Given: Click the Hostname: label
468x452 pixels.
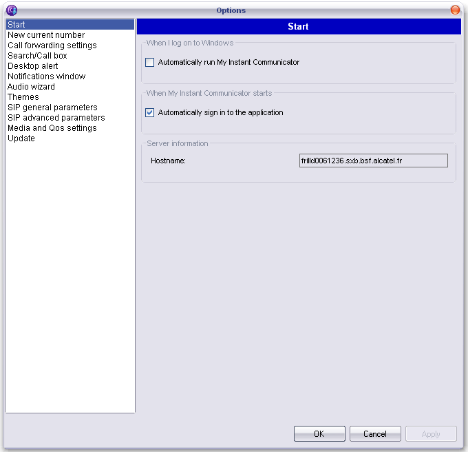Looking at the screenshot, I should point(168,161).
